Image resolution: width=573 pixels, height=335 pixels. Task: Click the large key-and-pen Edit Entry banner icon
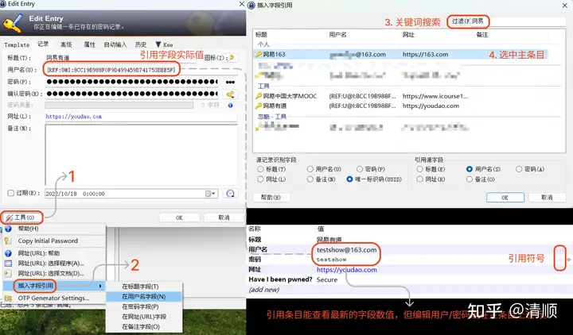click(13, 24)
